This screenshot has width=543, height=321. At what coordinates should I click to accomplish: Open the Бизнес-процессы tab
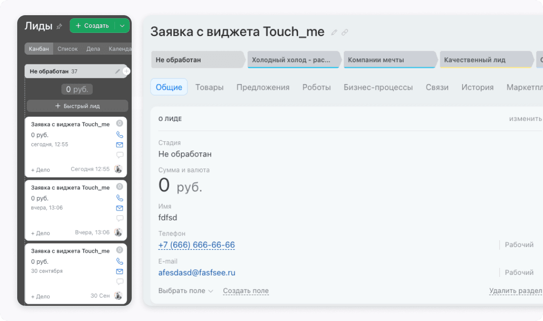(378, 87)
